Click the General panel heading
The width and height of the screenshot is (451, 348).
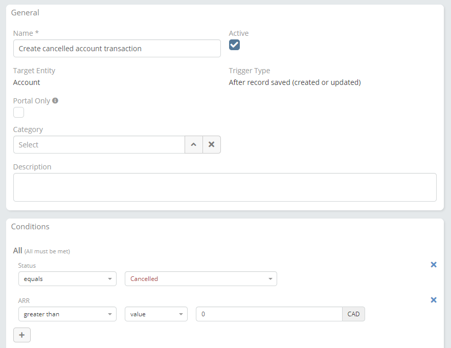[x=25, y=13]
